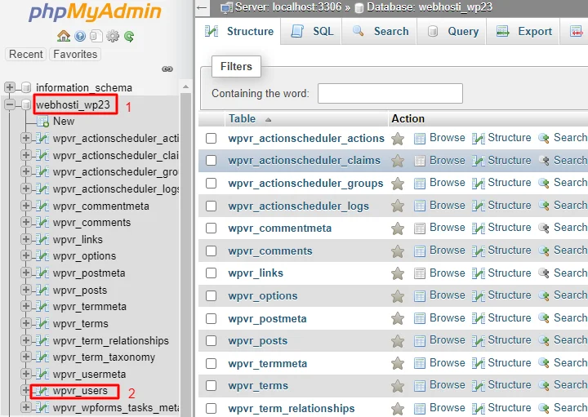The image size is (588, 417).
Task: Click the New table icon in sidebar
Action: click(x=42, y=122)
